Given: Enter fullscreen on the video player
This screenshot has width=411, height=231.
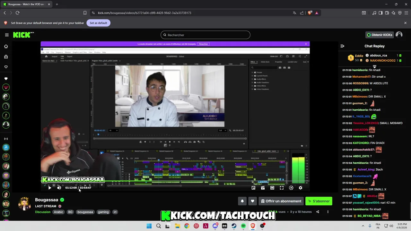Looking at the screenshot, I should 282,188.
